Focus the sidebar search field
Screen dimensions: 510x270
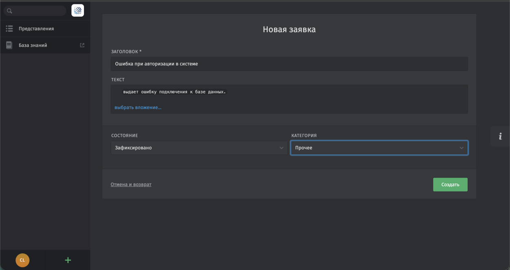point(35,11)
